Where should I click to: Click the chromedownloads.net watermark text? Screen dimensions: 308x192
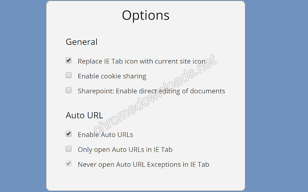pyautogui.click(x=155, y=94)
